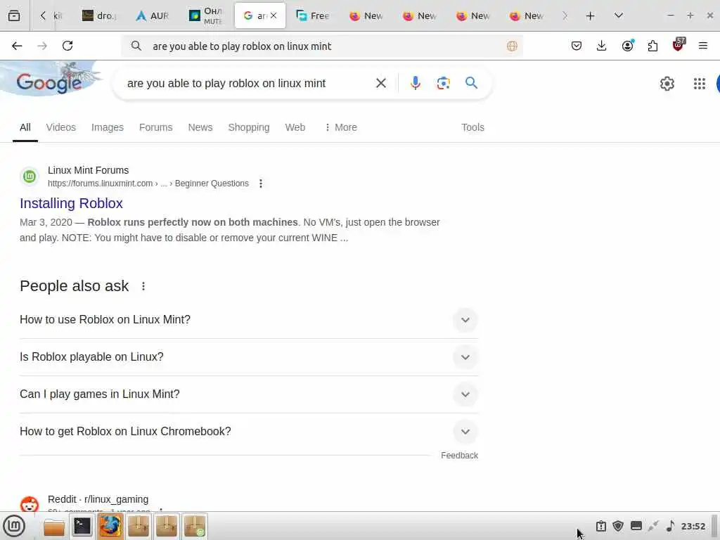Screen dimensions: 720x540
Task: Open the Save to Pocket icon
Action: (x=577, y=46)
